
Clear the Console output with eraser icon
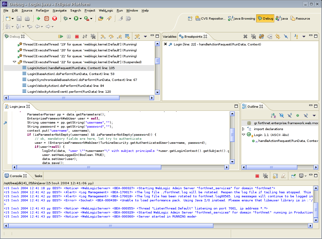[x=283, y=176]
